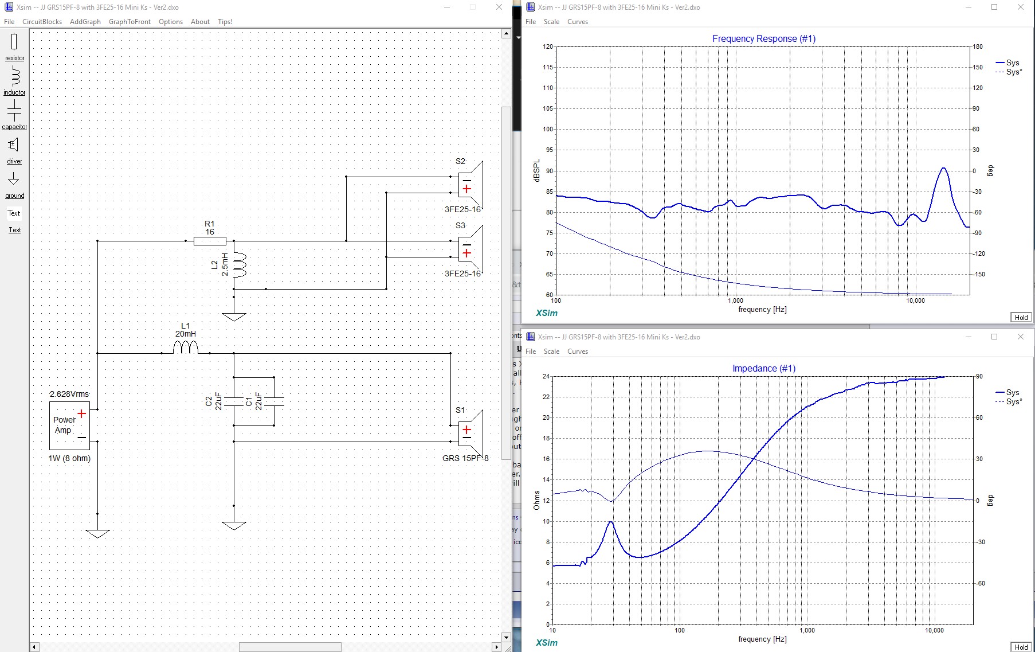Click the schematic vertical scrollbar thumb
Screen dimensions: 1035x652
pyautogui.click(x=506, y=283)
